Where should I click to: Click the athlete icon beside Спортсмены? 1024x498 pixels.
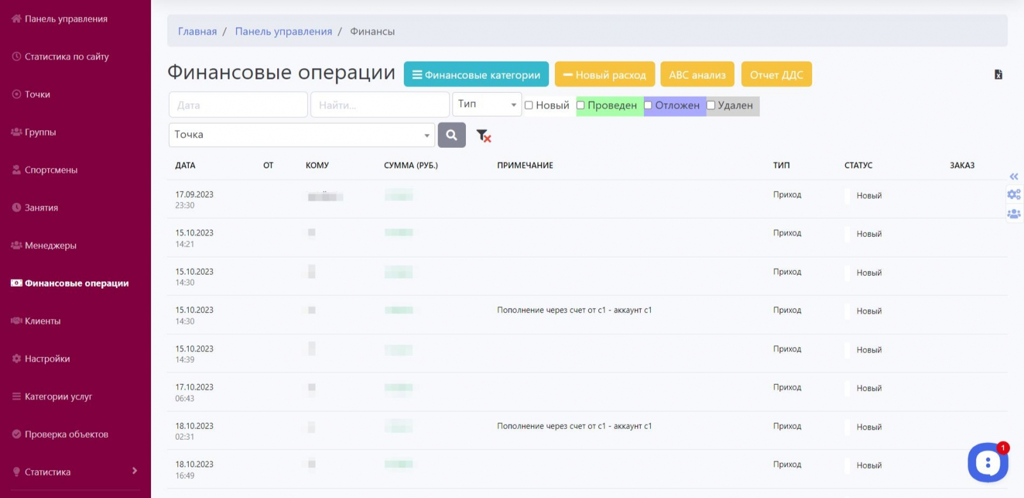point(17,170)
